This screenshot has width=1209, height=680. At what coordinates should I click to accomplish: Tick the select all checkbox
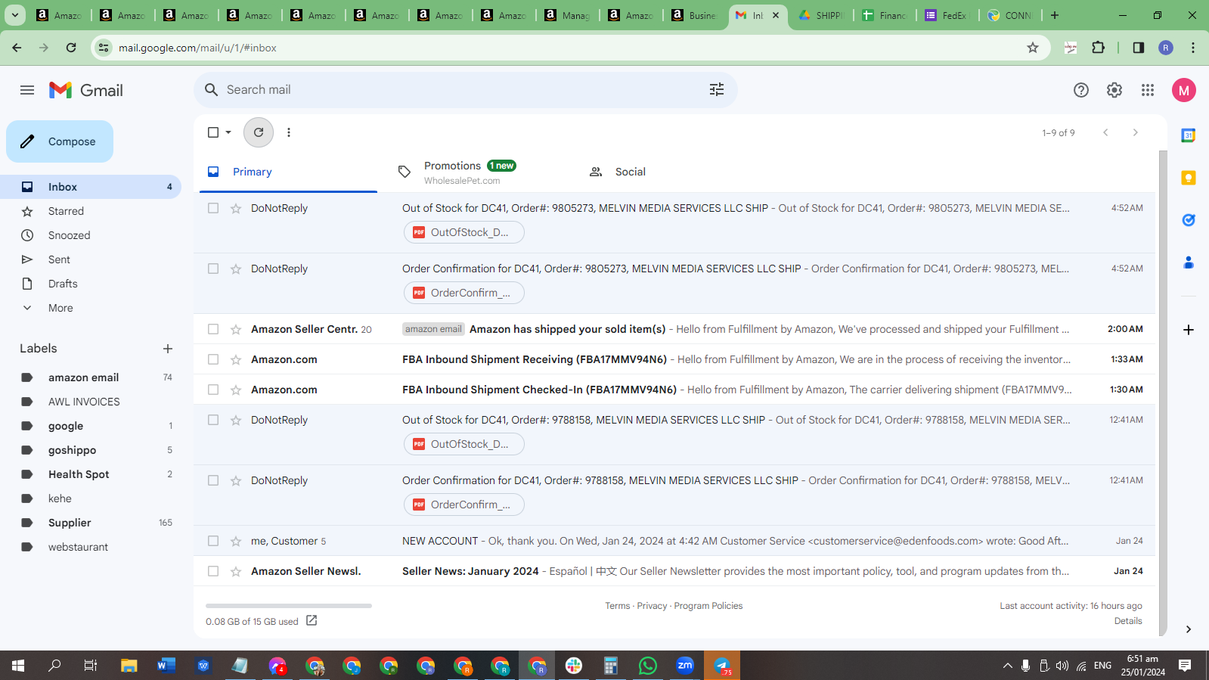(213, 132)
